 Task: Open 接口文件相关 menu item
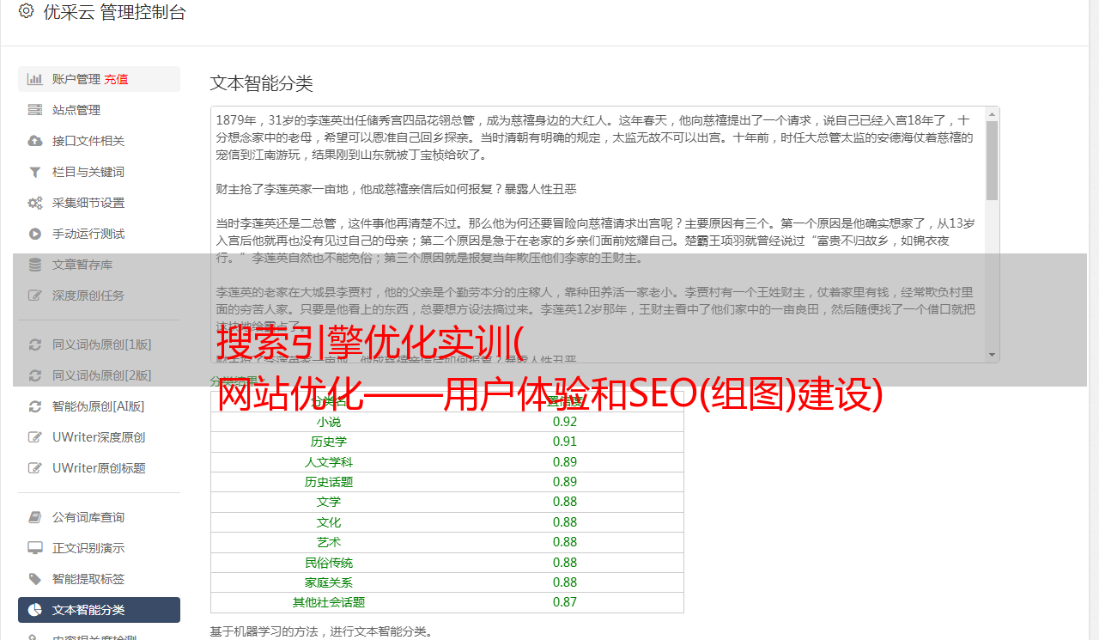point(99,141)
